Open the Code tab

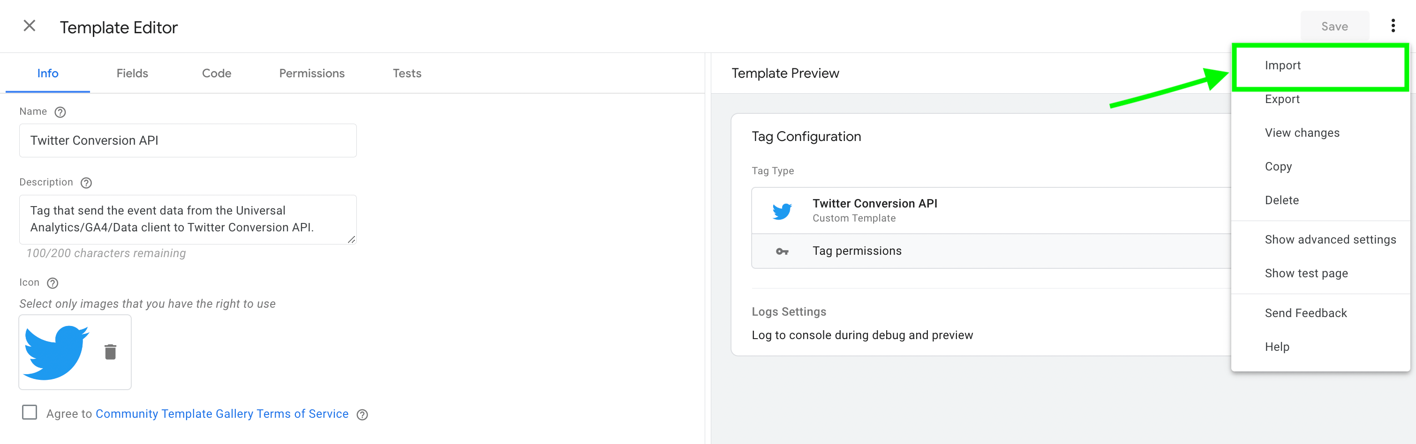[x=217, y=73]
